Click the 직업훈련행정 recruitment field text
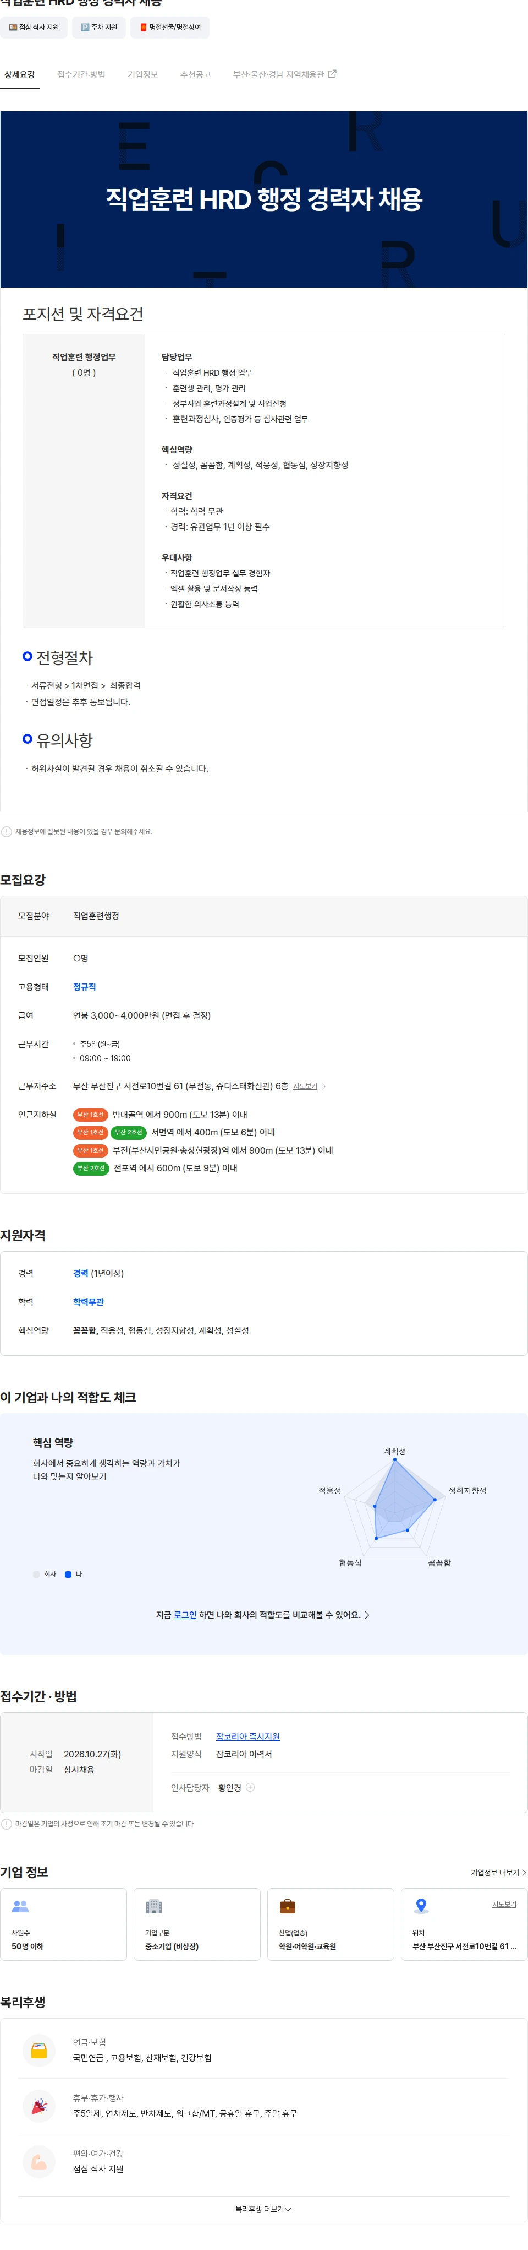Screen dimensions: 528x2250 click(x=96, y=916)
